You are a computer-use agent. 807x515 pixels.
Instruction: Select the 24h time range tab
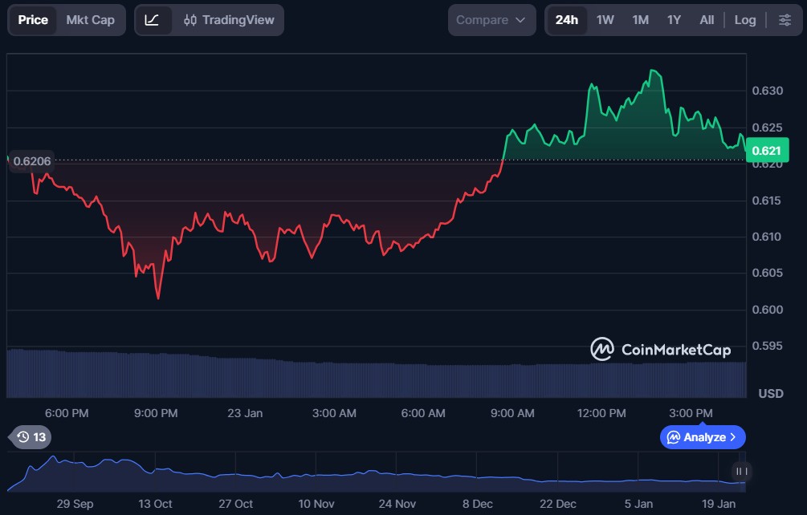[x=566, y=20]
